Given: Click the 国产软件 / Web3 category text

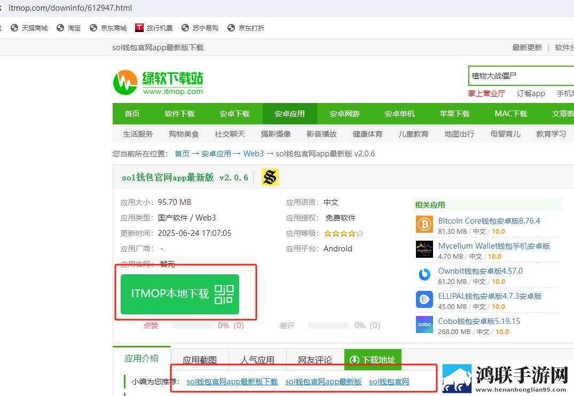Looking at the screenshot, I should tap(187, 218).
